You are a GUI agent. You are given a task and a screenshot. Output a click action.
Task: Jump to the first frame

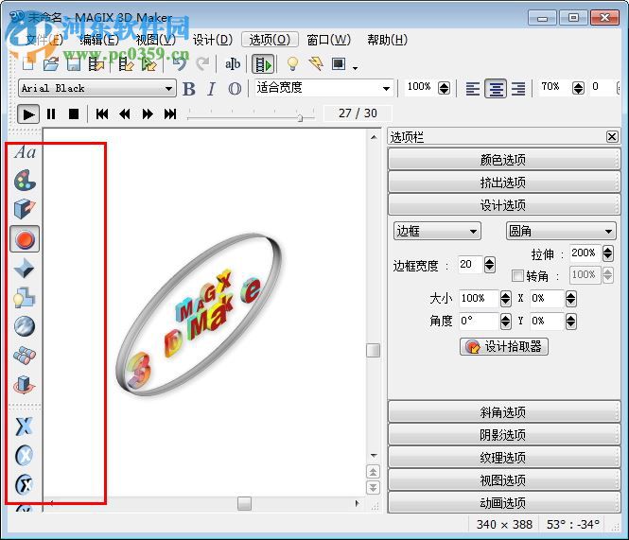(102, 114)
